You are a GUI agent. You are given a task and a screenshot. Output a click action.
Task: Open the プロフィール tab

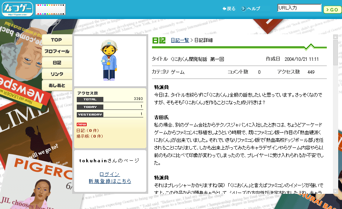57,51
